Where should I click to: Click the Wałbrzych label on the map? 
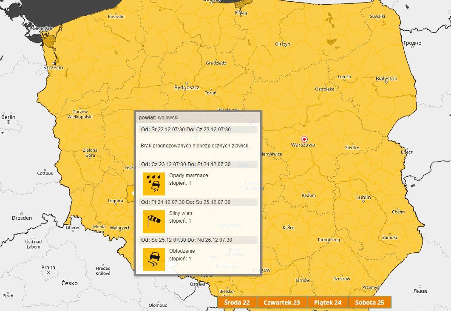point(120,228)
